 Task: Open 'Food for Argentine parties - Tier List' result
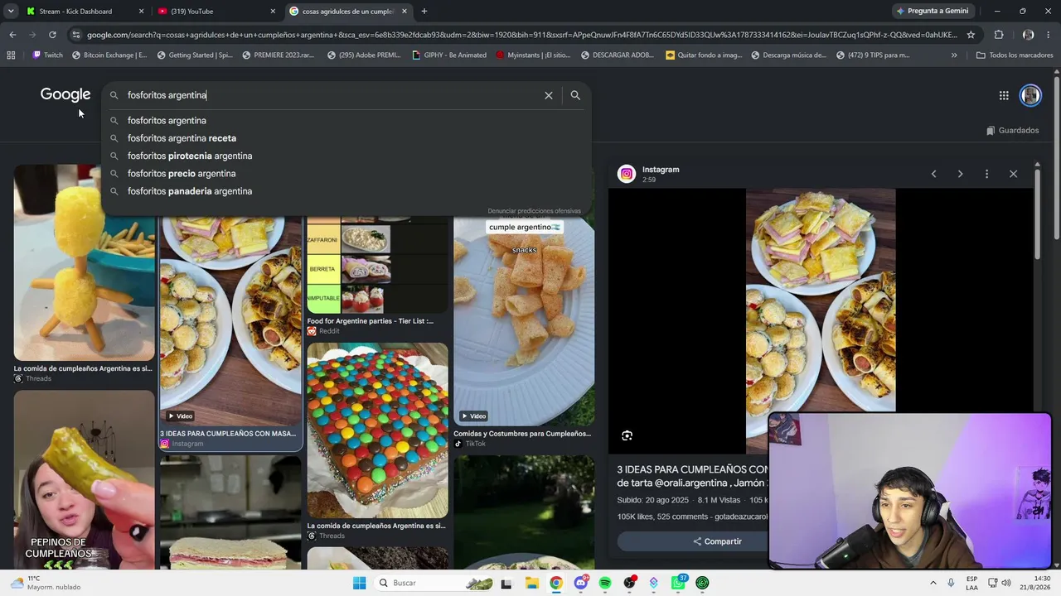coord(371,321)
